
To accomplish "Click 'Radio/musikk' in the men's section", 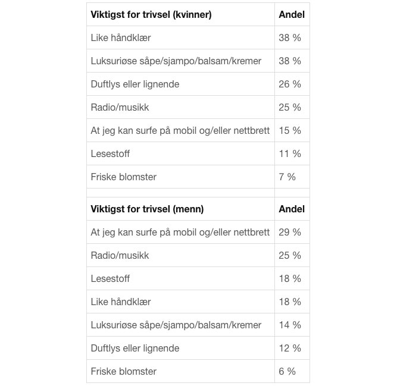I will coord(120,256).
